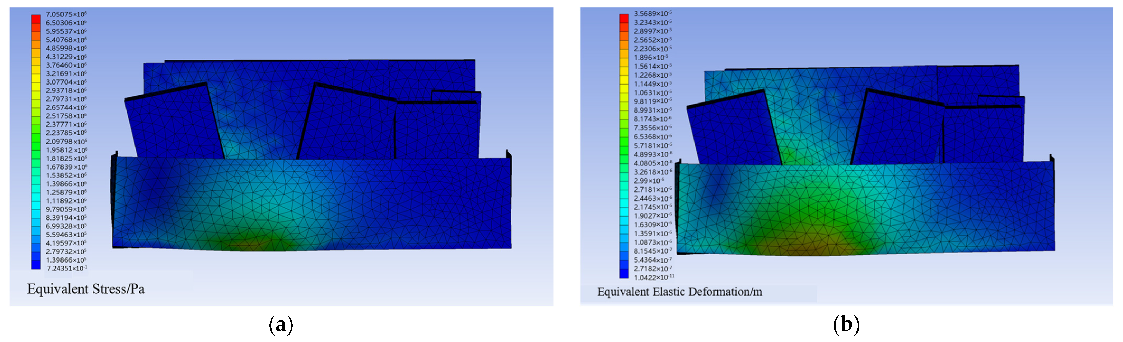Screen dimensions: 1123x342
Task: Click the 7.24351×10⁻¹ minimum stress value
Action: click(x=67, y=268)
